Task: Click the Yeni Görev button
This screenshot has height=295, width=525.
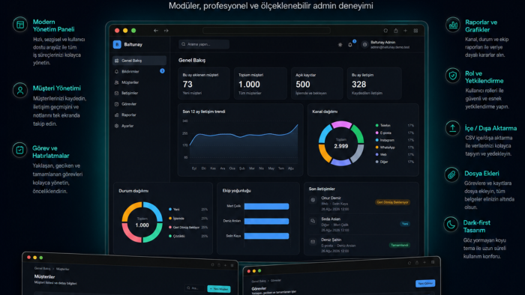Action: pos(425,283)
